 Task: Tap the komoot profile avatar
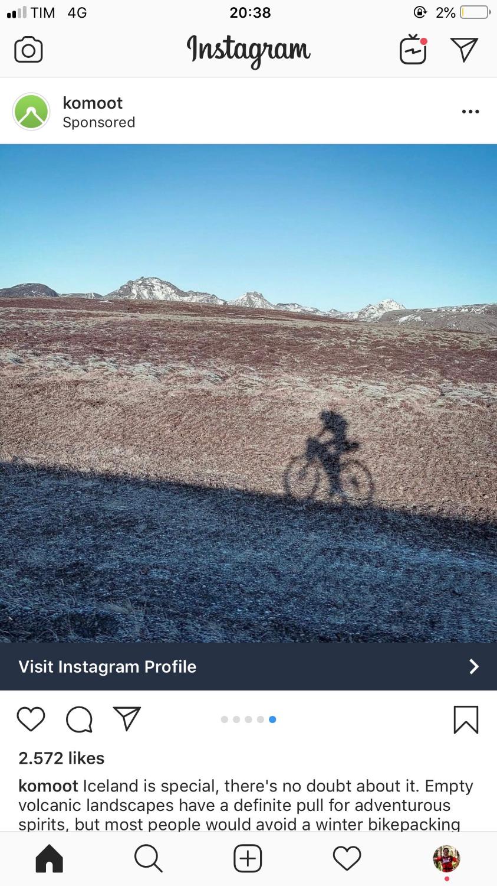coord(31,111)
